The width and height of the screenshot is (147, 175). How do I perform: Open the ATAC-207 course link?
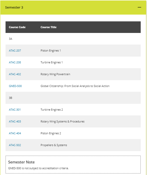[x=15, y=51]
